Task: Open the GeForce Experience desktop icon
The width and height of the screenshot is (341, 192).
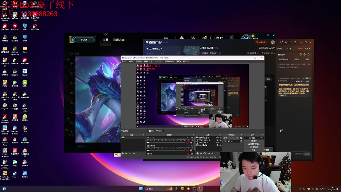Action: point(15,50)
